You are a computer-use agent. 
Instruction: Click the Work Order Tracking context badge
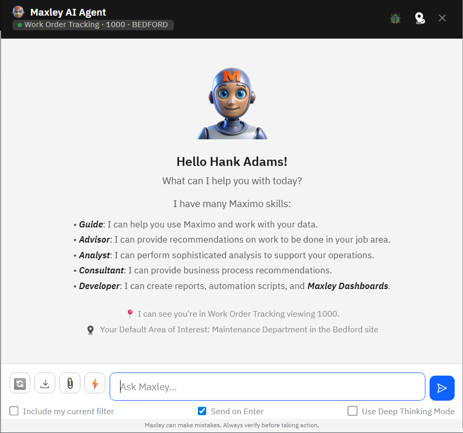click(93, 25)
